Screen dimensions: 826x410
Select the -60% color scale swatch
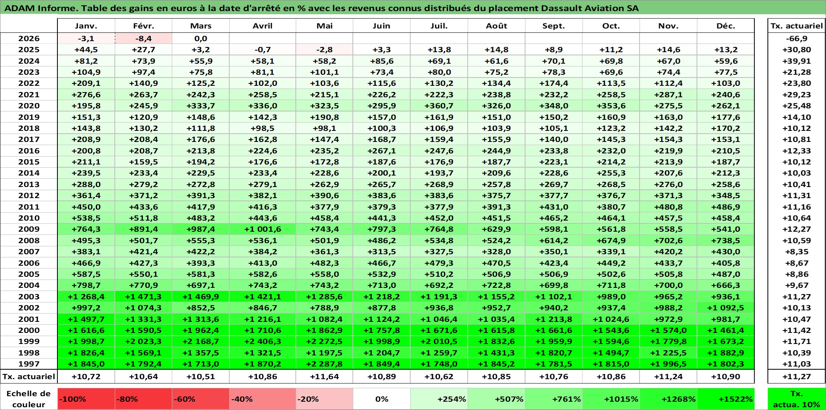(x=201, y=399)
